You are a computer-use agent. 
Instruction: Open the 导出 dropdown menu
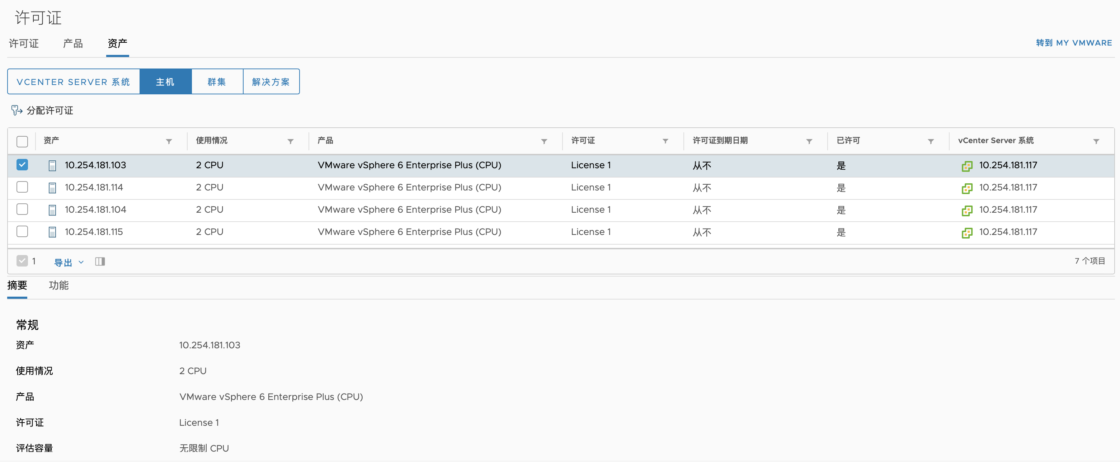69,262
